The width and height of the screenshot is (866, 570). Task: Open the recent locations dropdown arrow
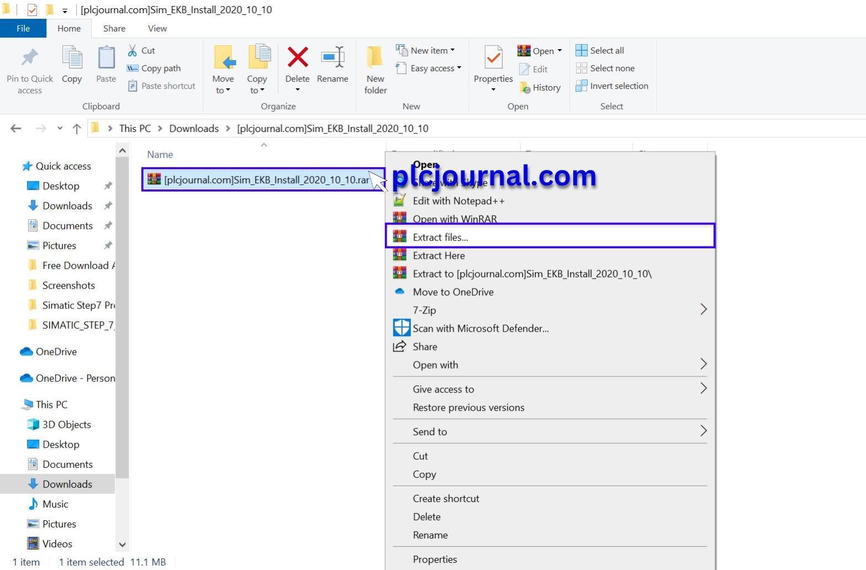click(60, 129)
